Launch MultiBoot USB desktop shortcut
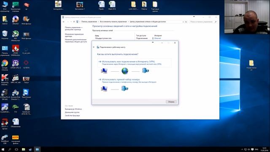Viewport: 270px width, 152px height. 5,140
